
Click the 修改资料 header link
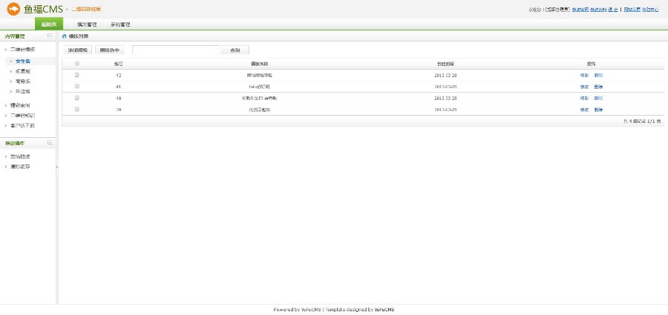[x=598, y=9]
